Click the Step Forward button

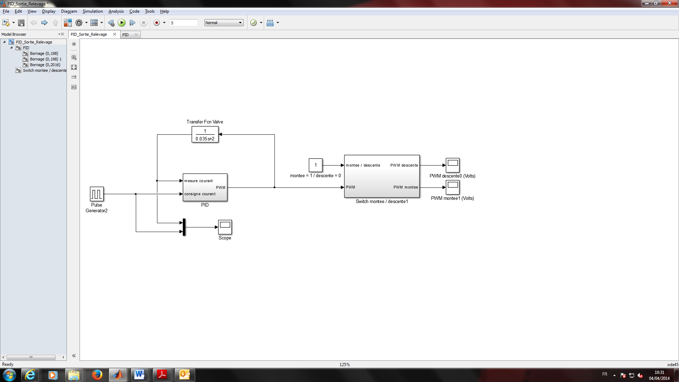coord(132,23)
